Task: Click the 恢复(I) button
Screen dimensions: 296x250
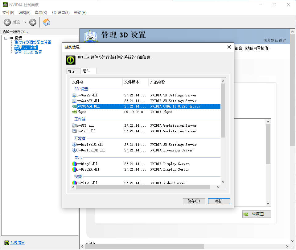Action: tap(257, 214)
